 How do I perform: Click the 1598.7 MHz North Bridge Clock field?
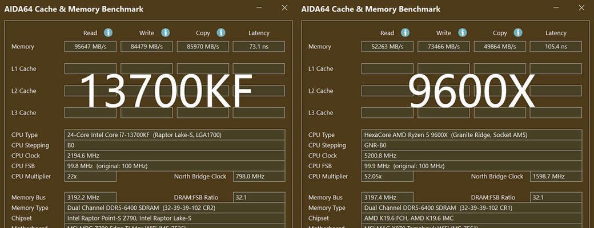tap(555, 177)
